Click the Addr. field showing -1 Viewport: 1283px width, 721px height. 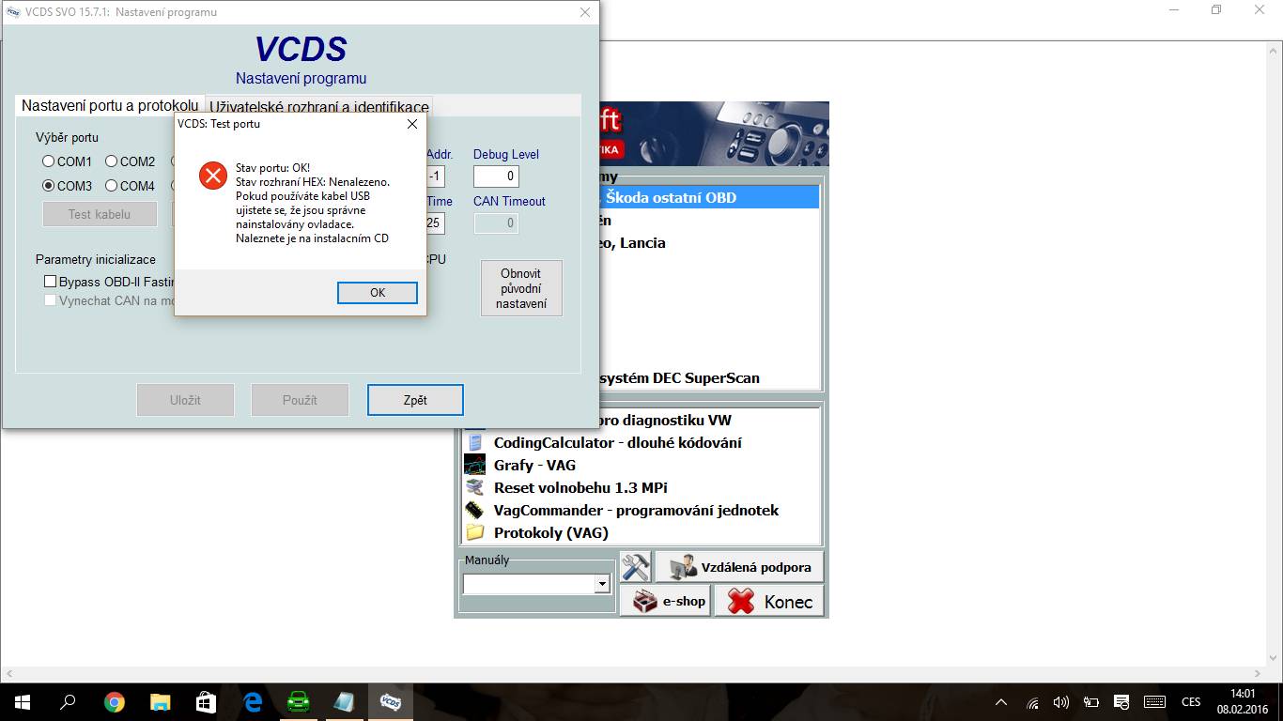[435, 176]
